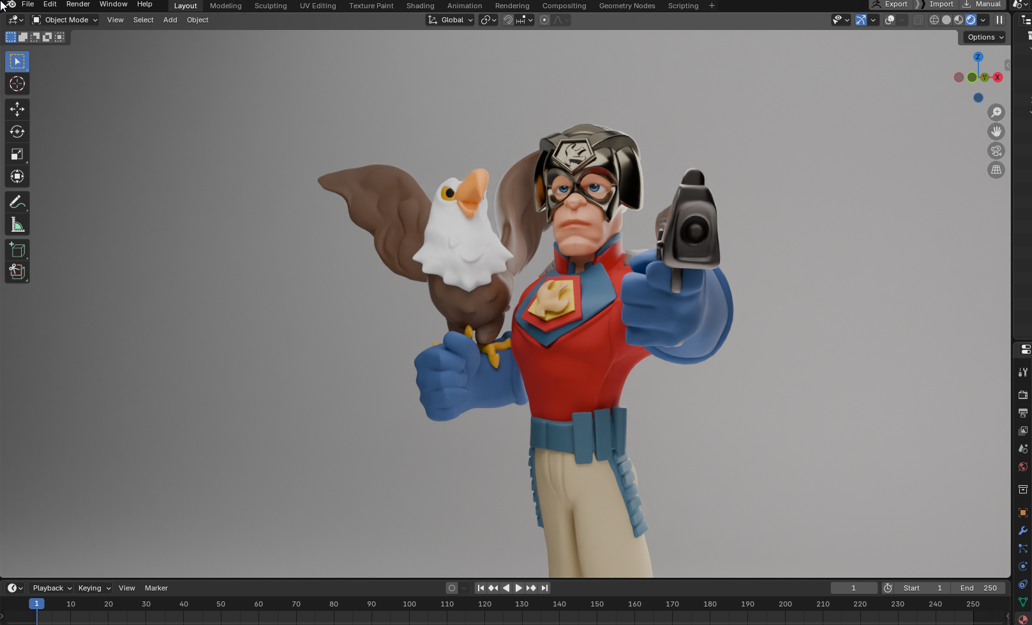Viewport: 1032px width, 625px height.
Task: Open the gizmo settings dropdown arrow
Action: [873, 20]
